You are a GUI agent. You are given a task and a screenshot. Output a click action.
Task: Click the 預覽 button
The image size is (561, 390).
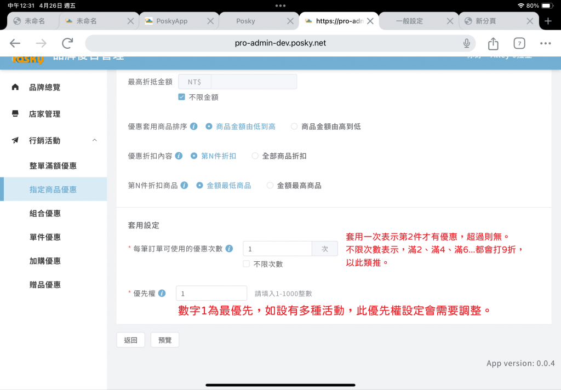pyautogui.click(x=164, y=340)
